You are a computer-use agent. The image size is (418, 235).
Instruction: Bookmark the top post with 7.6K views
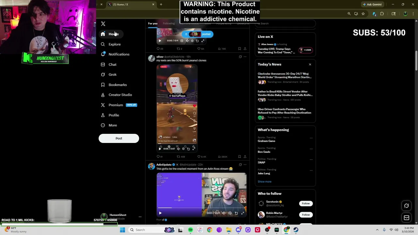point(239,49)
